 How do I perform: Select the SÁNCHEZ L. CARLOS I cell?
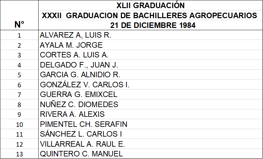coord(150,134)
